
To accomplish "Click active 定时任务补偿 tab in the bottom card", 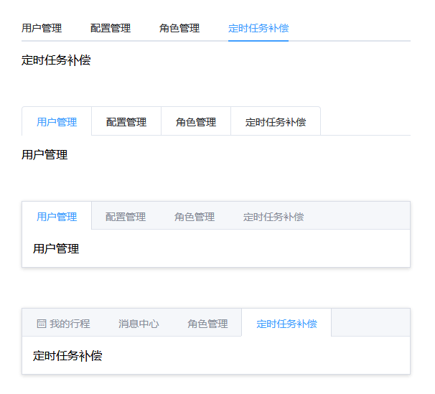I will coord(286,324).
